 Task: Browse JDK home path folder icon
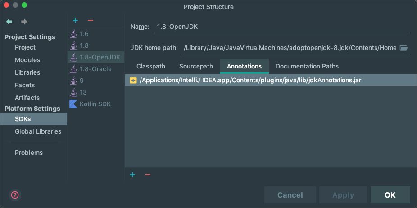(403, 48)
